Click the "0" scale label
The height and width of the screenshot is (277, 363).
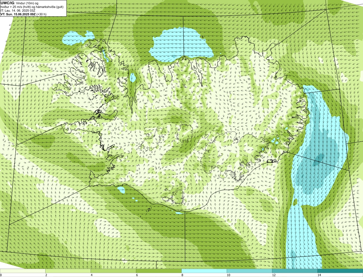pyautogui.click(x=1, y=275)
